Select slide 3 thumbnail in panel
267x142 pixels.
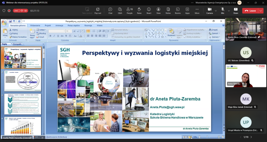23,104
